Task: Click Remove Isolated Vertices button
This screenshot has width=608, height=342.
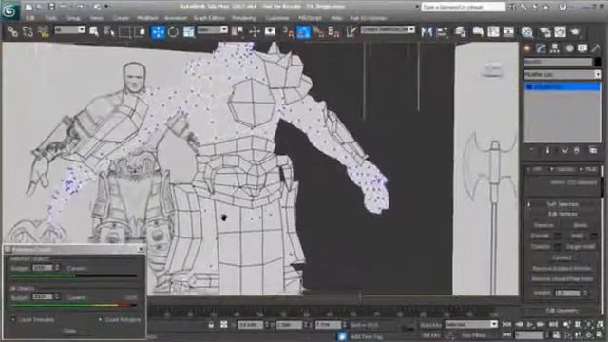Action: (x=561, y=268)
